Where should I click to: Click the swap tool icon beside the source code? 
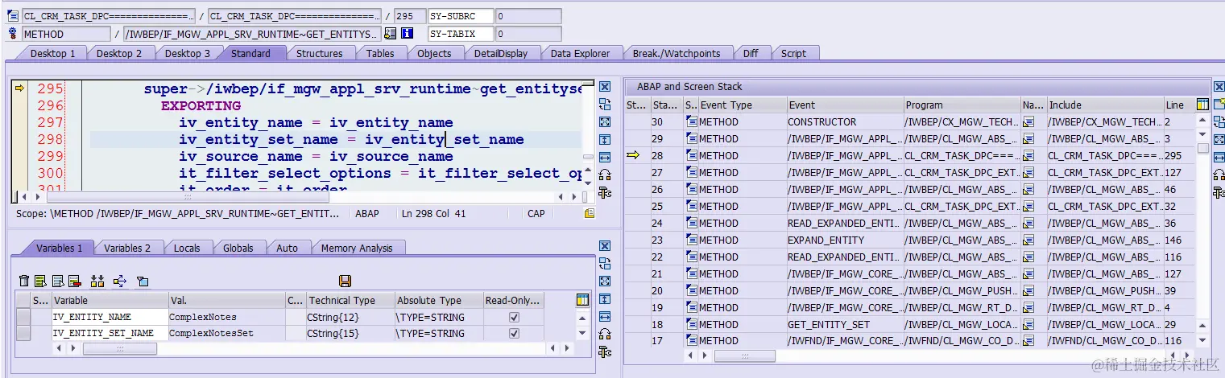(x=605, y=104)
